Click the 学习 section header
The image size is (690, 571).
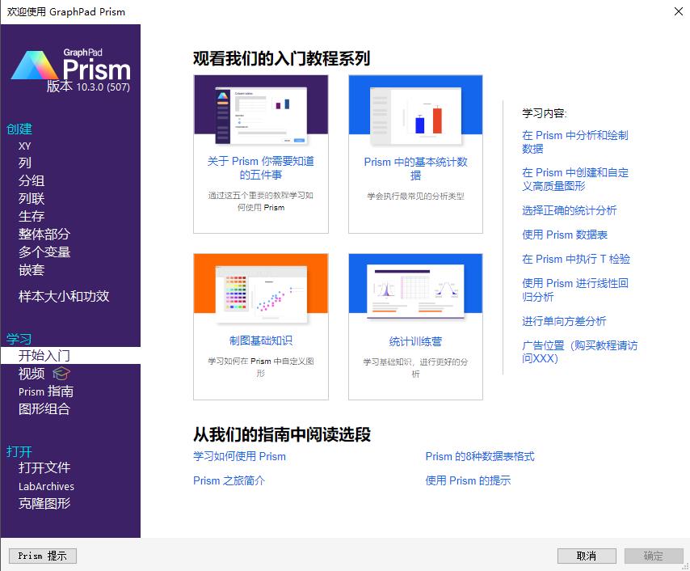tap(19, 339)
